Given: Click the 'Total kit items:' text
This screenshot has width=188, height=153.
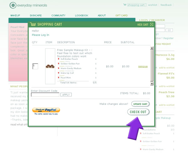Looking at the screenshot, I should pos(68,82).
